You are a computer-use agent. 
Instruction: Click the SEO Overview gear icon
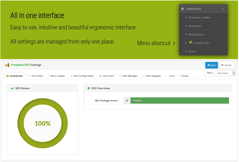pyautogui.click(x=89, y=88)
